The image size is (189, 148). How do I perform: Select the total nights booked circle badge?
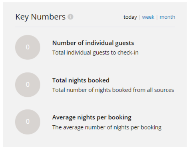click(x=28, y=85)
